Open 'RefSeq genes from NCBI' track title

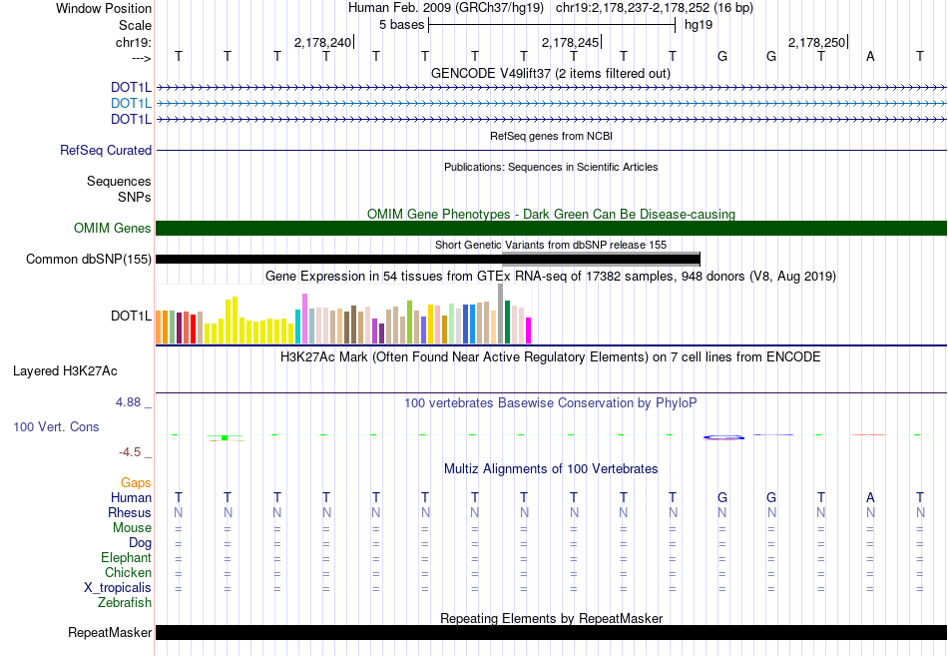[551, 136]
